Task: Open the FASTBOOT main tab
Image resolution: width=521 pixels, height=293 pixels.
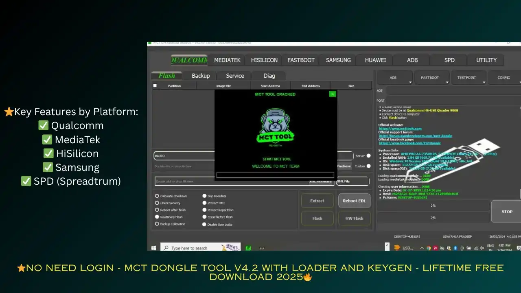Action: pos(301,60)
